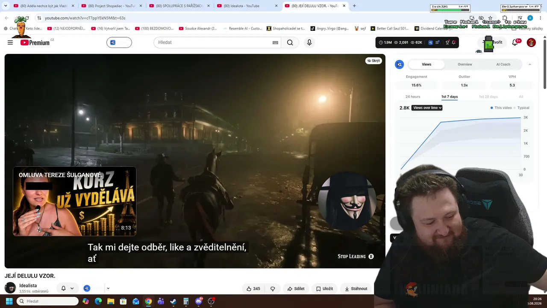Image resolution: width=547 pixels, height=308 pixels.
Task: Open Microsoft Store from the taskbar
Action: [x=123, y=301]
